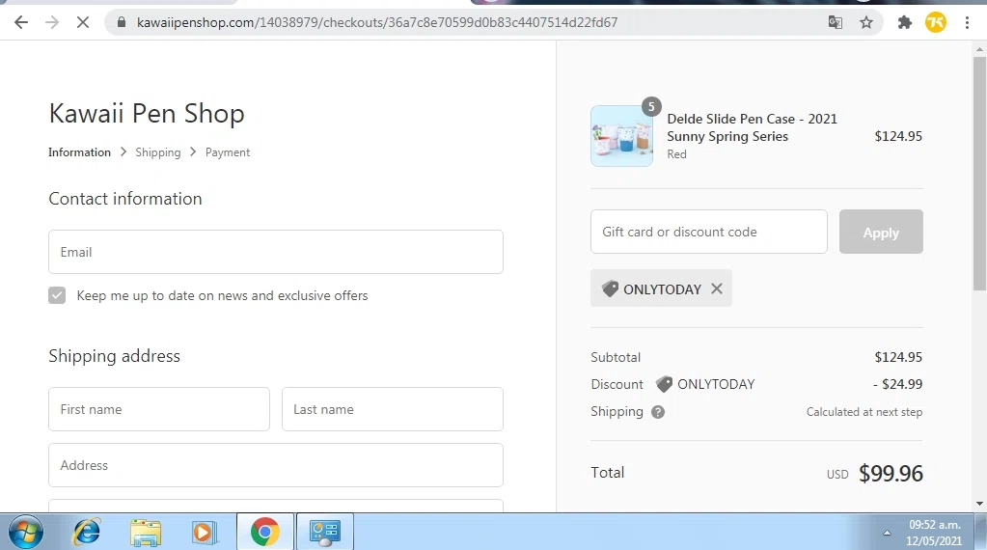
Task: Bookmark this page with the star icon
Action: point(866,22)
